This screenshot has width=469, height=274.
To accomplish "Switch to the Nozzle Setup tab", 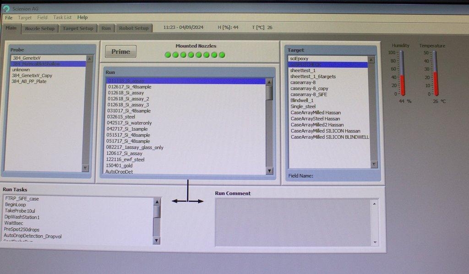I will coord(39,28).
